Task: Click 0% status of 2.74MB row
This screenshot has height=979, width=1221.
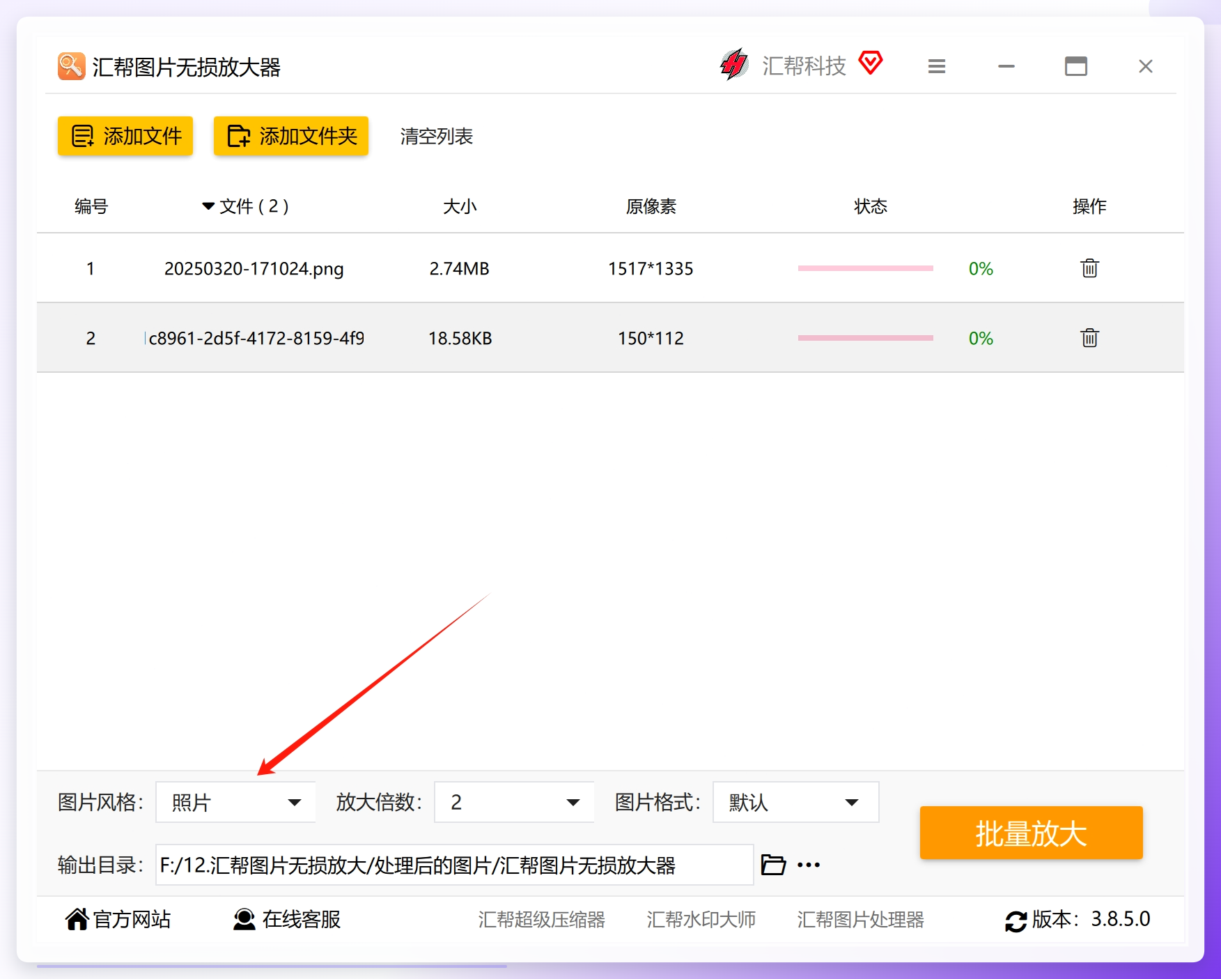Action: coord(981,269)
